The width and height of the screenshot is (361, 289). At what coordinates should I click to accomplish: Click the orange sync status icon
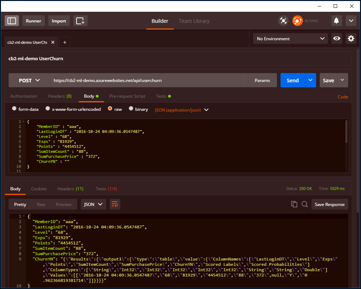[297, 21]
